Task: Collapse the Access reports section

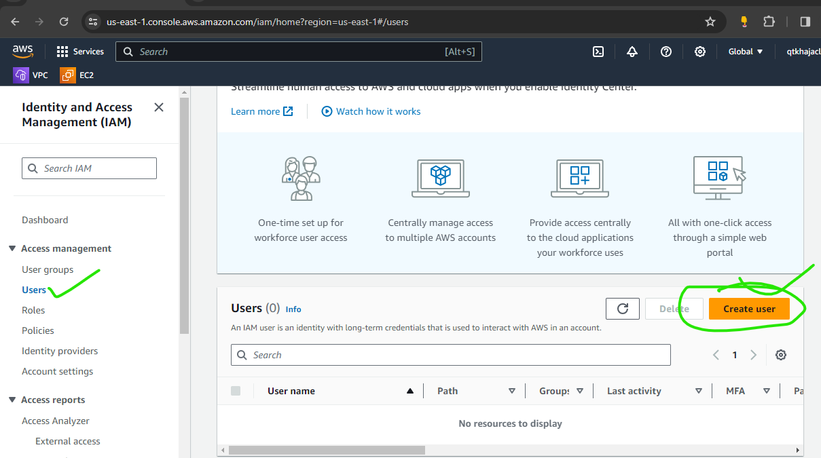Action: click(x=12, y=400)
